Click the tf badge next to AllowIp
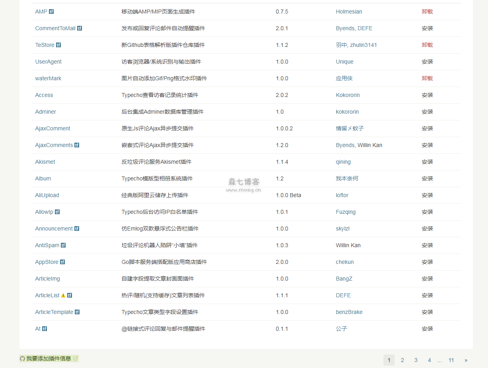 tap(57, 212)
